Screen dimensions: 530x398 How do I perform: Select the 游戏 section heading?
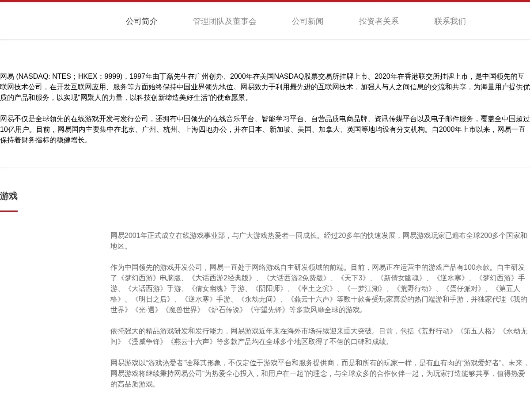(x=8, y=196)
